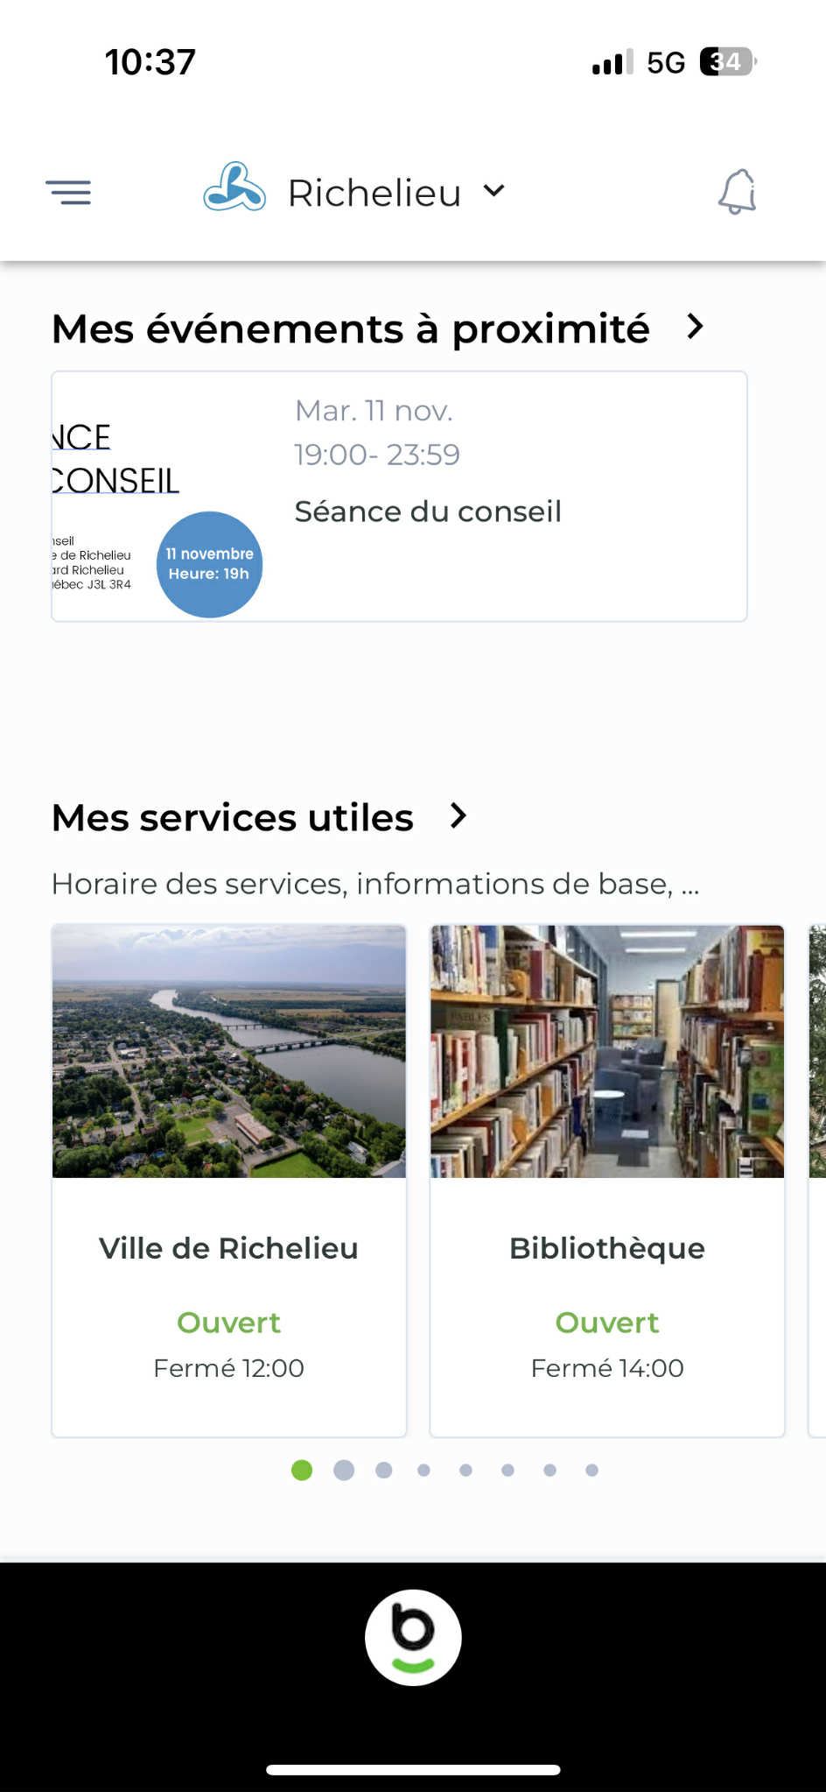Tap the home indicator bar
Image resolution: width=826 pixels, height=1792 pixels.
(x=413, y=1769)
